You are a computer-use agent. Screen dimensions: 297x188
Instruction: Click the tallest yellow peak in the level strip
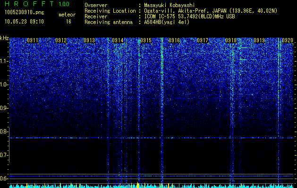[x=138, y=185]
